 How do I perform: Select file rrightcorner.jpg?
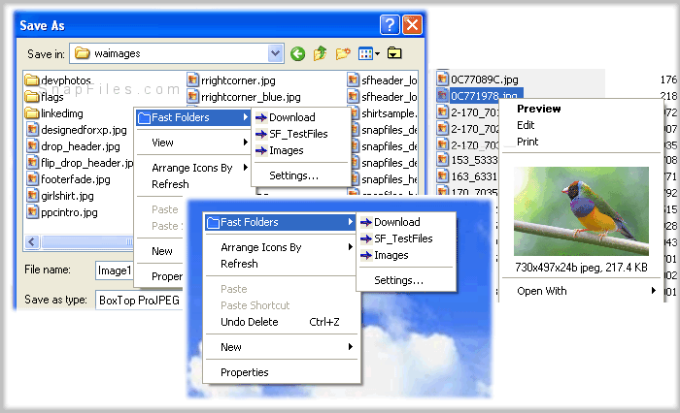(x=231, y=80)
